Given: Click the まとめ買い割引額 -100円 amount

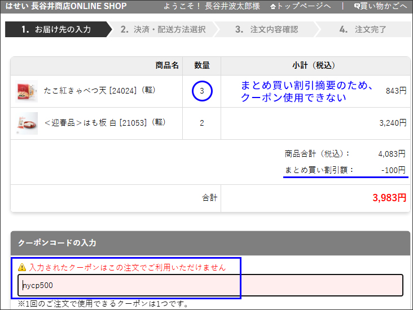Looking at the screenshot, I should coord(393,170).
